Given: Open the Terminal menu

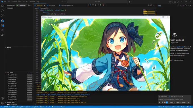Looking at the screenshot, I should pos(32,2).
